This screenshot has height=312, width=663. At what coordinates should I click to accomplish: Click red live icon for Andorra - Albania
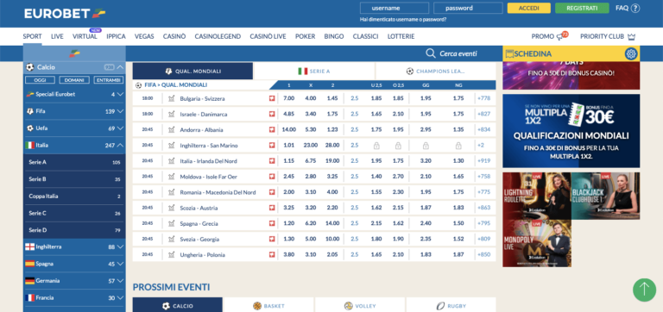(272, 129)
